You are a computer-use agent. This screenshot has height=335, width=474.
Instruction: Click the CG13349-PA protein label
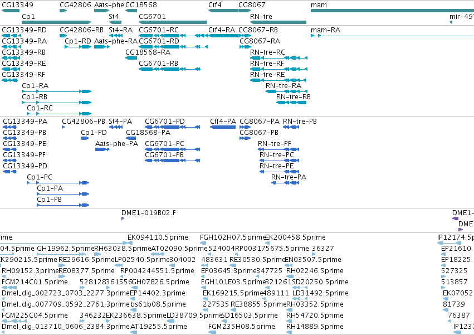point(25,122)
